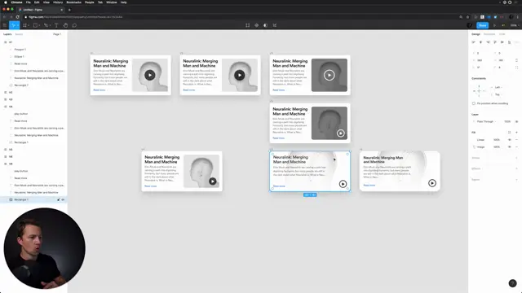Remove the Image fill with minus icon
This screenshot has width=522, height=293.
tap(516, 146)
